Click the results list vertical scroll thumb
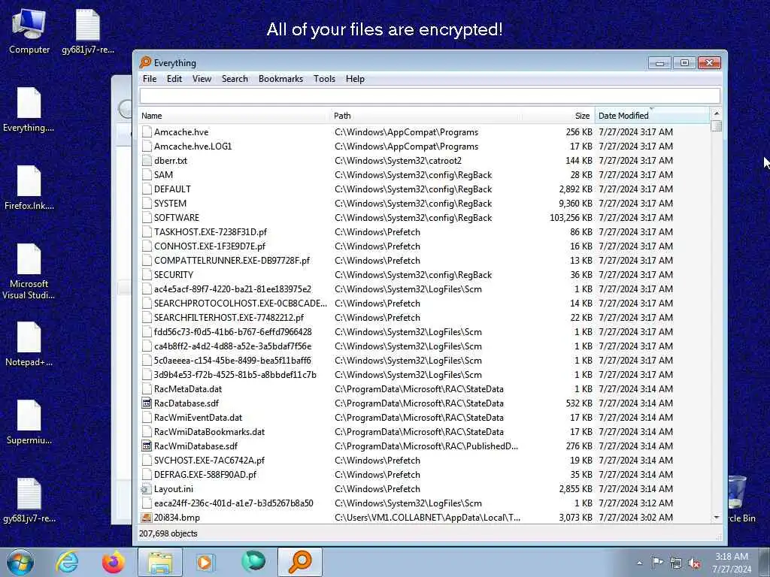 (717, 126)
